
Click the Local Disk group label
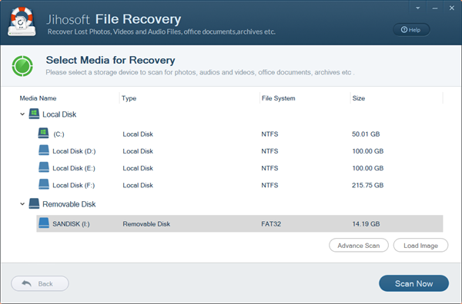click(x=59, y=114)
